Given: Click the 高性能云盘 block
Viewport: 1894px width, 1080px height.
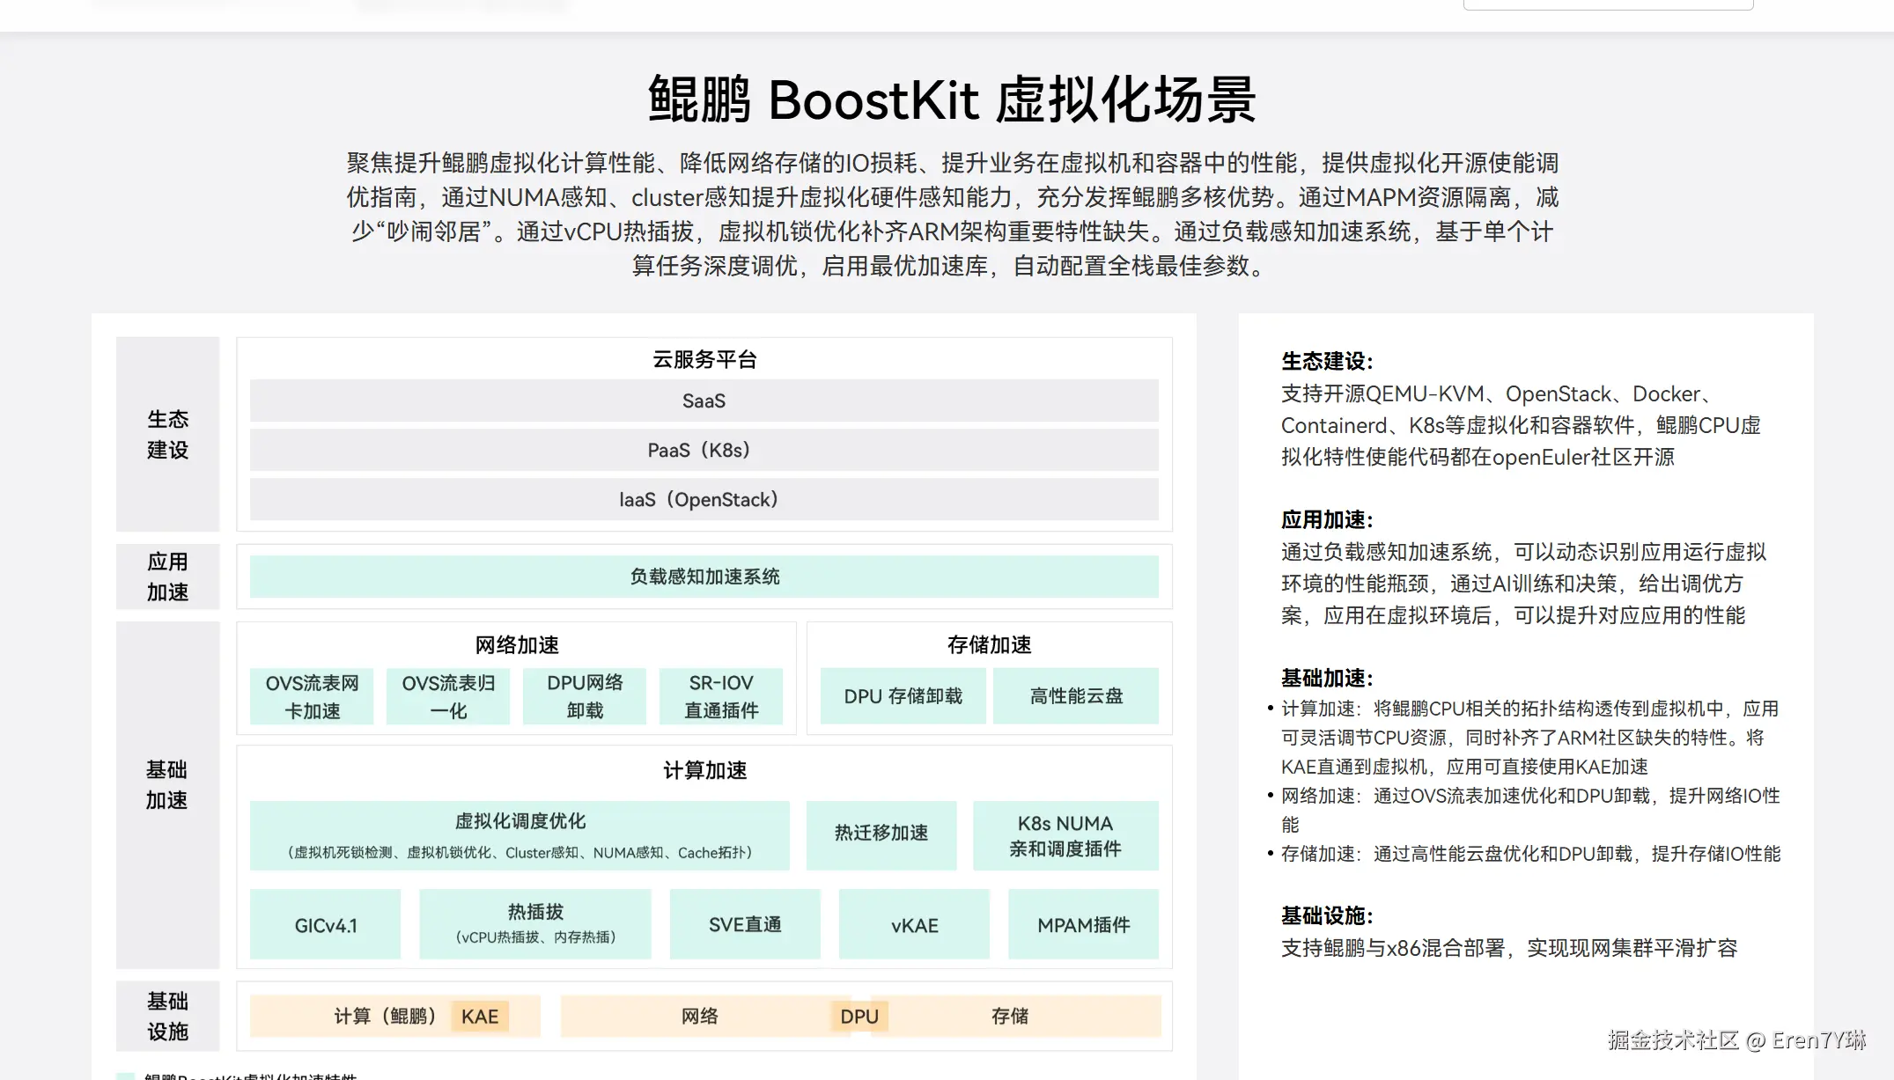Looking at the screenshot, I should [1076, 696].
